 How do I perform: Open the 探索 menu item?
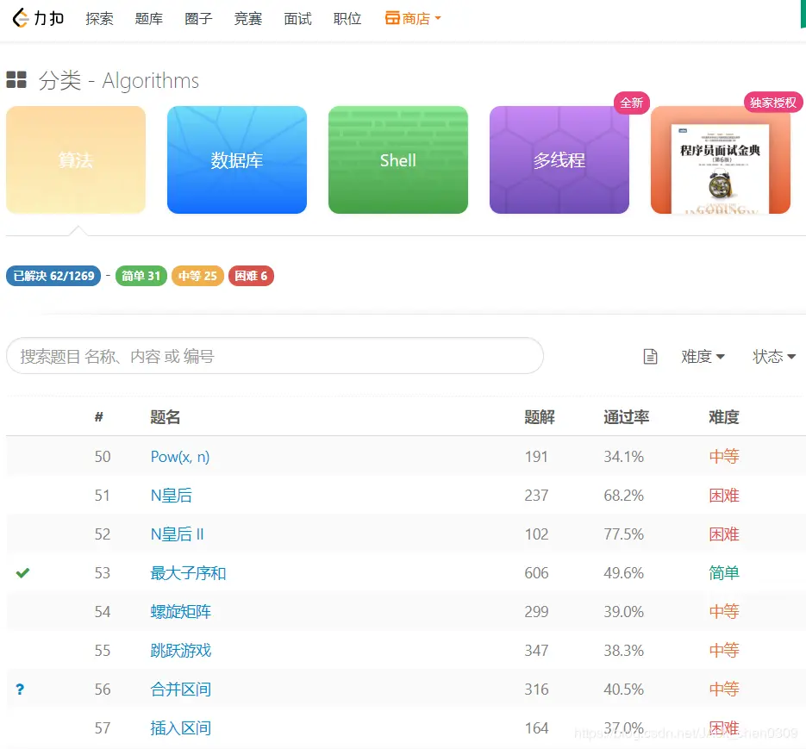click(99, 18)
